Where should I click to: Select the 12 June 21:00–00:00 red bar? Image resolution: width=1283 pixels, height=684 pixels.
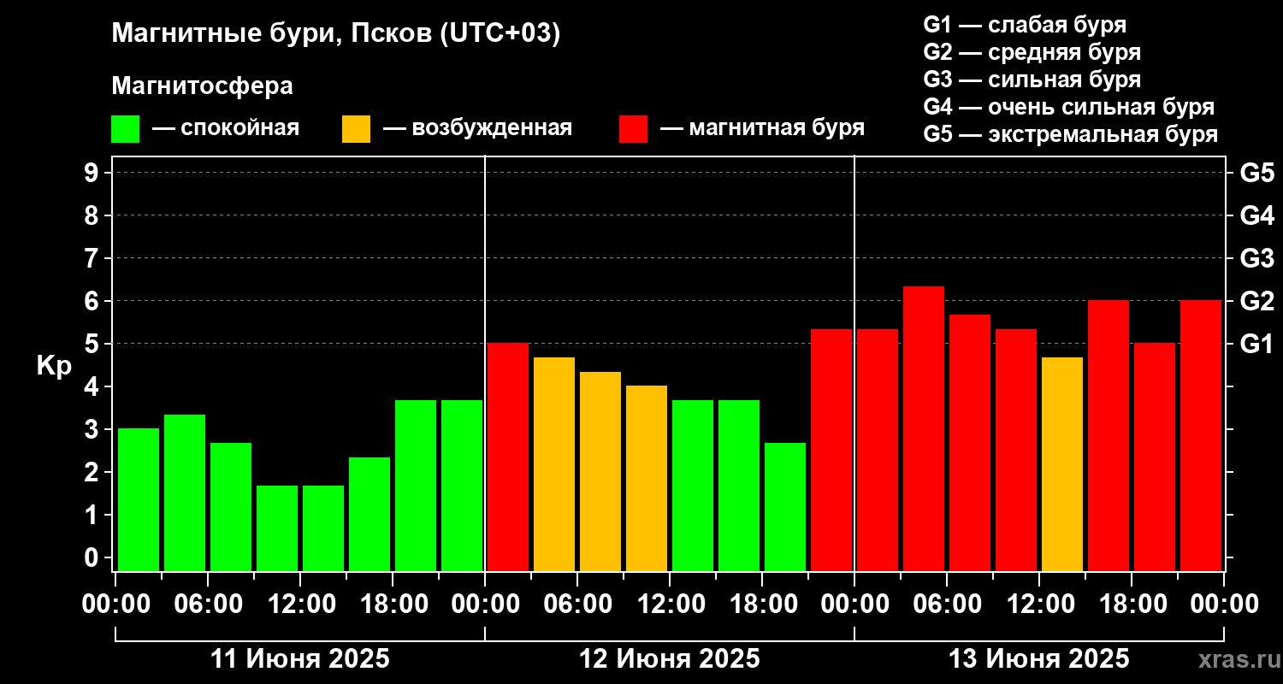click(x=831, y=450)
